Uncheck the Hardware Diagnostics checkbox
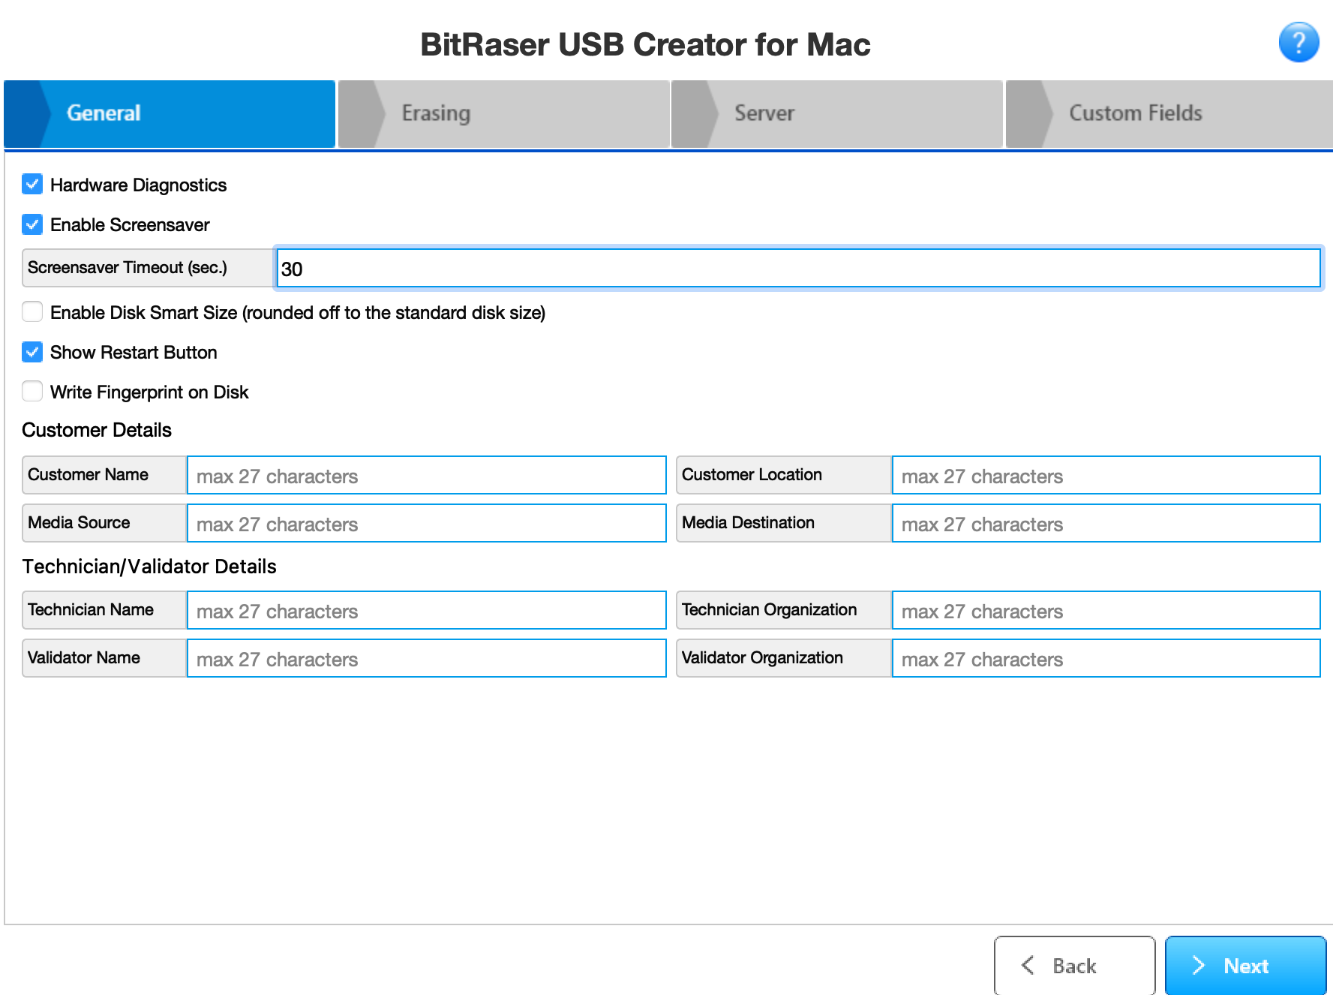 (32, 184)
